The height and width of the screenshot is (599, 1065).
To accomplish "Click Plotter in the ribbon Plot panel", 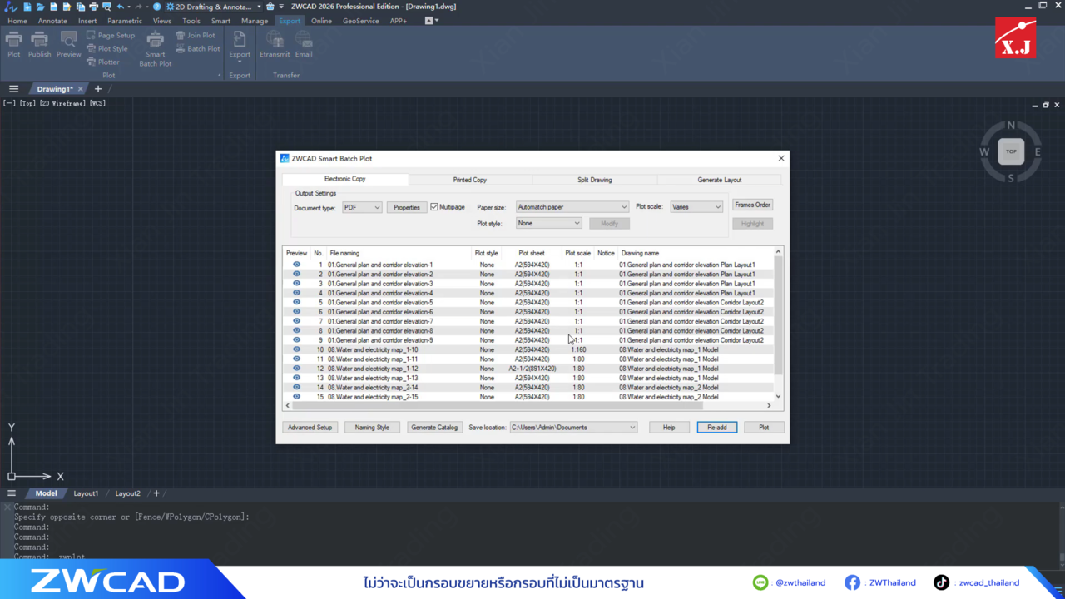I will (x=103, y=62).
